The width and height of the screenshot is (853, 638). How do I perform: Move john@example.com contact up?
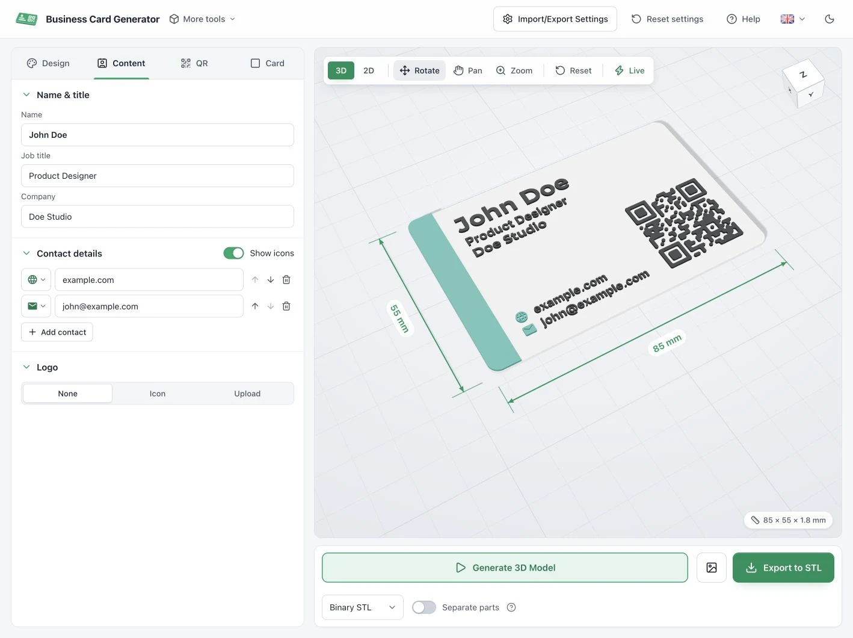coord(255,306)
